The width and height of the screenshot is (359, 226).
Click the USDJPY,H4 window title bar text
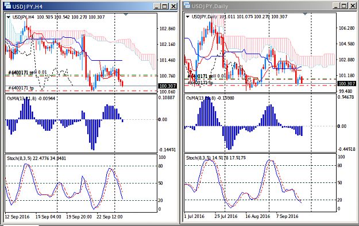coord(27,7)
